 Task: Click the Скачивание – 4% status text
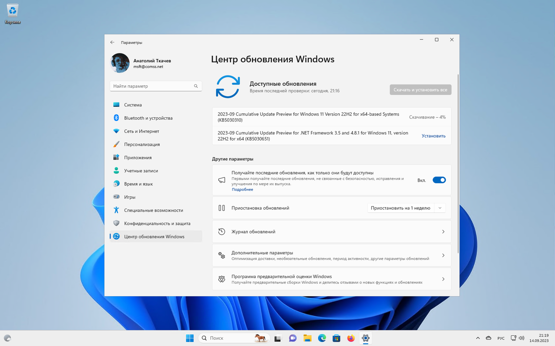pyautogui.click(x=427, y=117)
